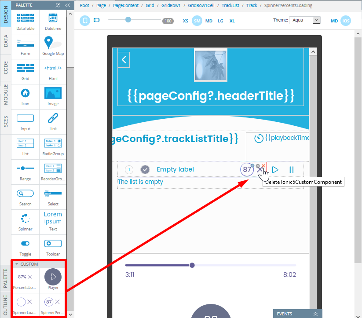Choose the Toolbar palette component
The width and height of the screenshot is (362, 318).
(x=53, y=247)
